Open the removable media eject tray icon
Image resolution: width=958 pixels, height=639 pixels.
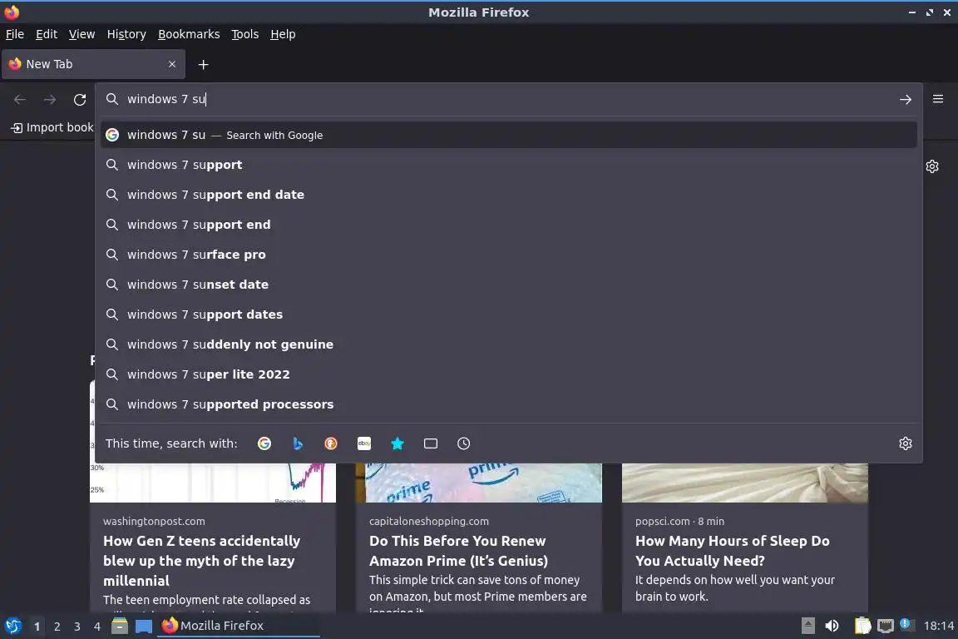point(807,626)
